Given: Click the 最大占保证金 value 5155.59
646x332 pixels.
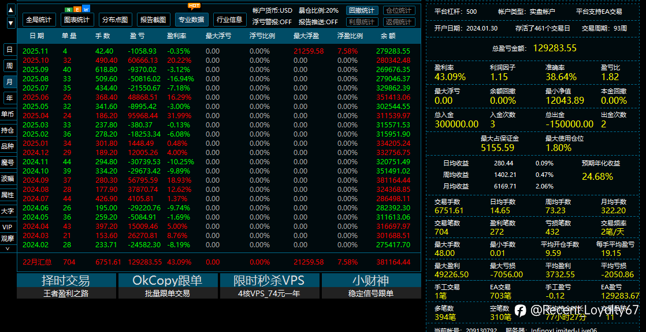Looking at the screenshot, I should tap(498, 148).
